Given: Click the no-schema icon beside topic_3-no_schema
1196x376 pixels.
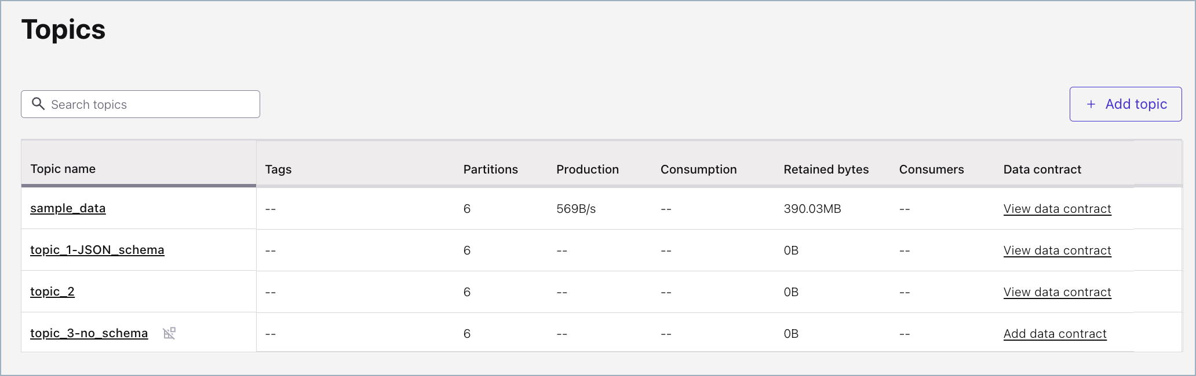Looking at the screenshot, I should tap(169, 333).
